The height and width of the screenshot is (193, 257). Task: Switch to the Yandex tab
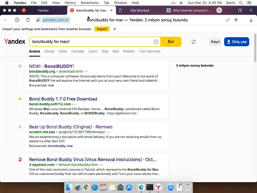pos(43,10)
